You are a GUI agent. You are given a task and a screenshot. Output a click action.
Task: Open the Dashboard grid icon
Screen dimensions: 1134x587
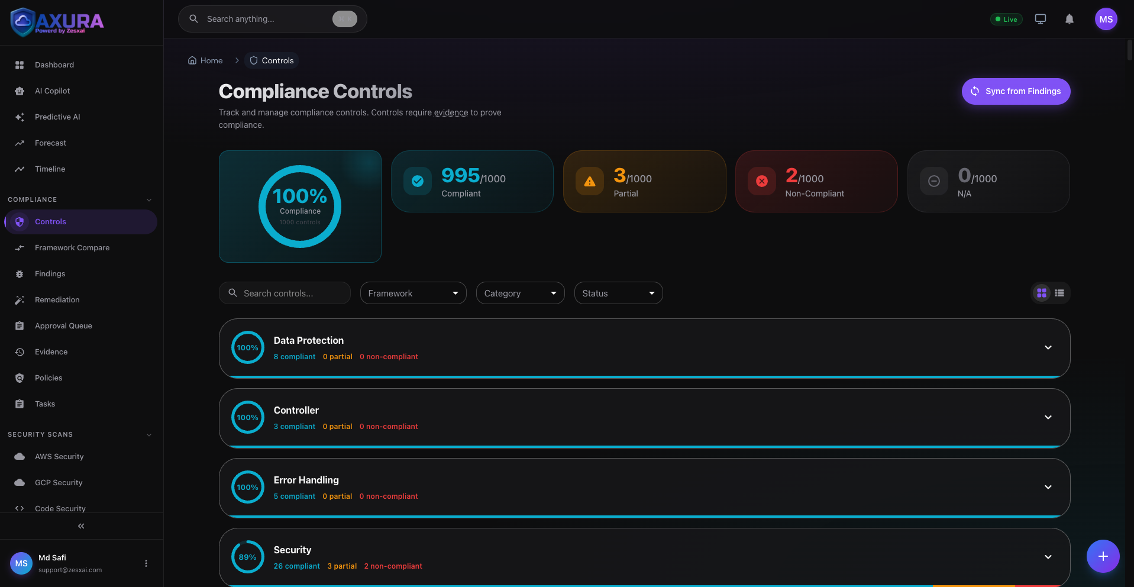(x=20, y=65)
